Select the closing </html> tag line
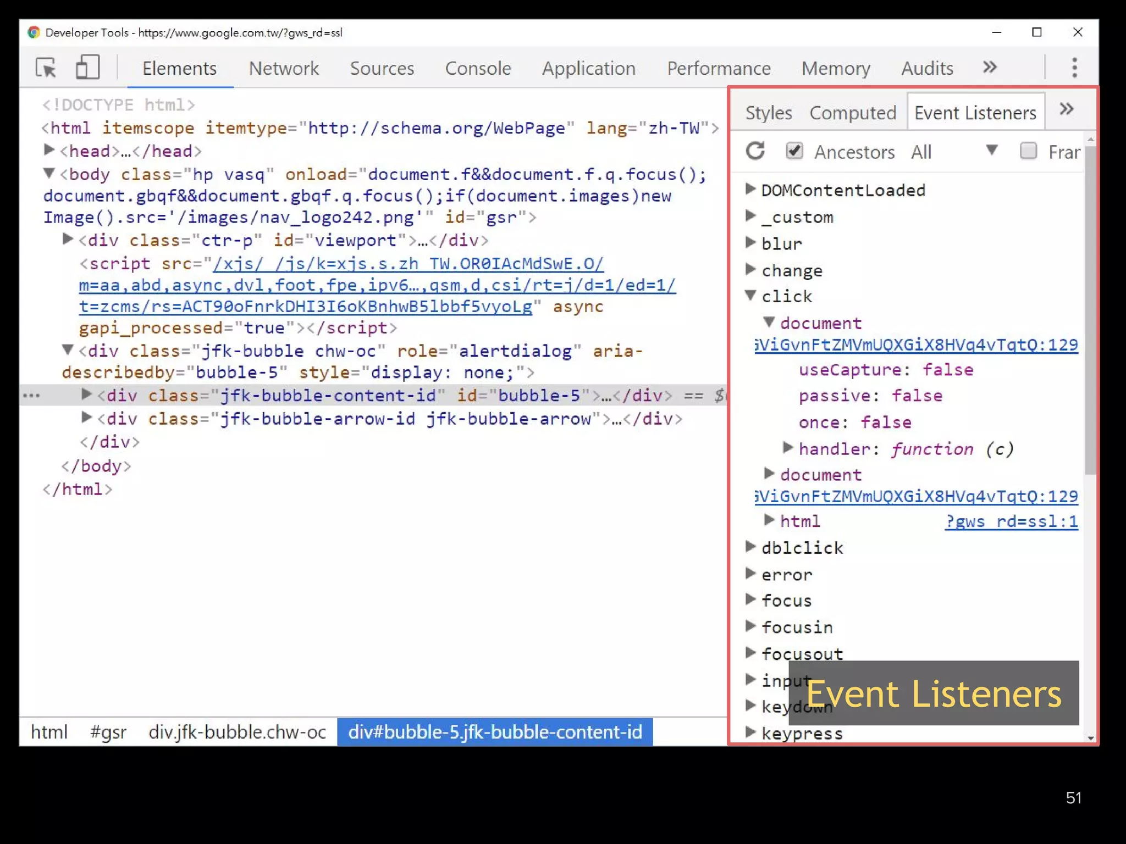The image size is (1126, 844). click(78, 489)
